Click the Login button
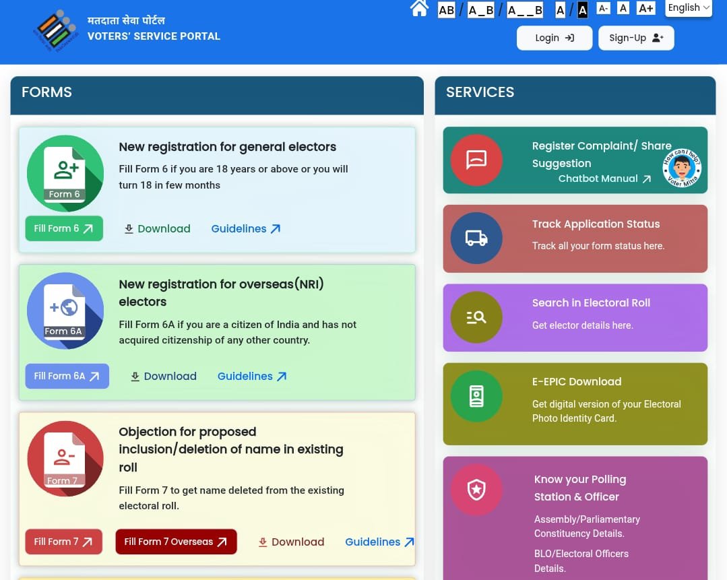Screen dimensions: 727x580 tap(554, 38)
